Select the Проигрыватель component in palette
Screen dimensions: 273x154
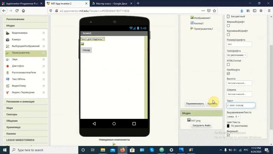(x=26, y=53)
